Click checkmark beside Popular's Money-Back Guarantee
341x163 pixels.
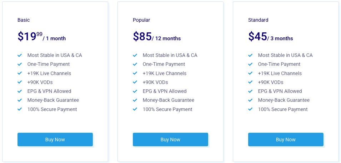coord(135,100)
